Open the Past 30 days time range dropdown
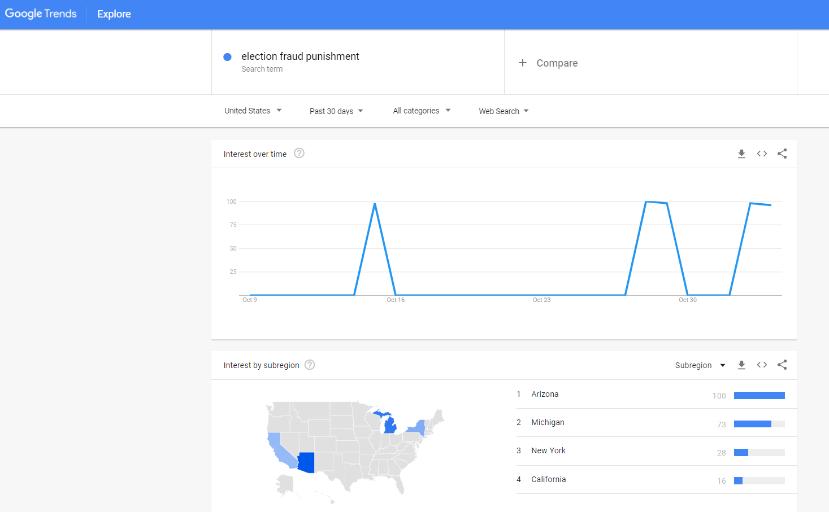The height and width of the screenshot is (512, 829). pyautogui.click(x=336, y=111)
